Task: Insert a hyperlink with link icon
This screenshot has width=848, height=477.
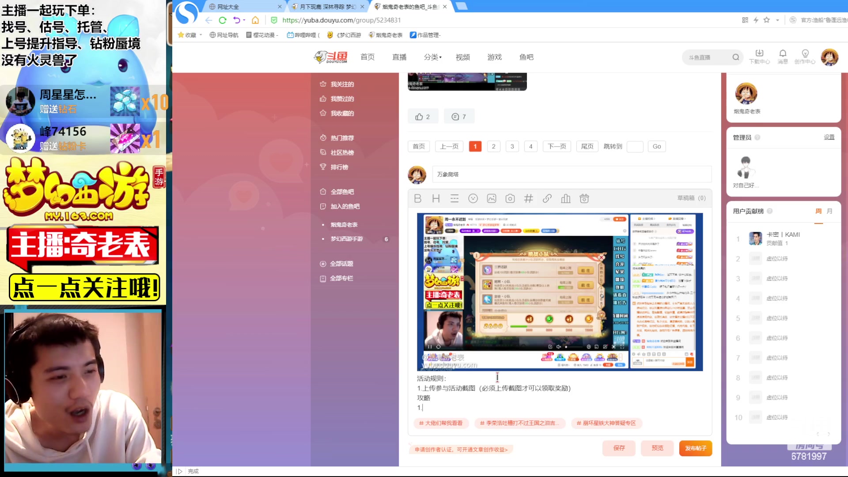Action: [547, 199]
